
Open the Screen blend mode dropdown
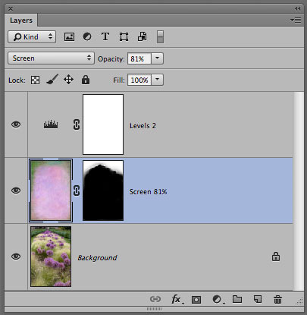pyautogui.click(x=52, y=58)
